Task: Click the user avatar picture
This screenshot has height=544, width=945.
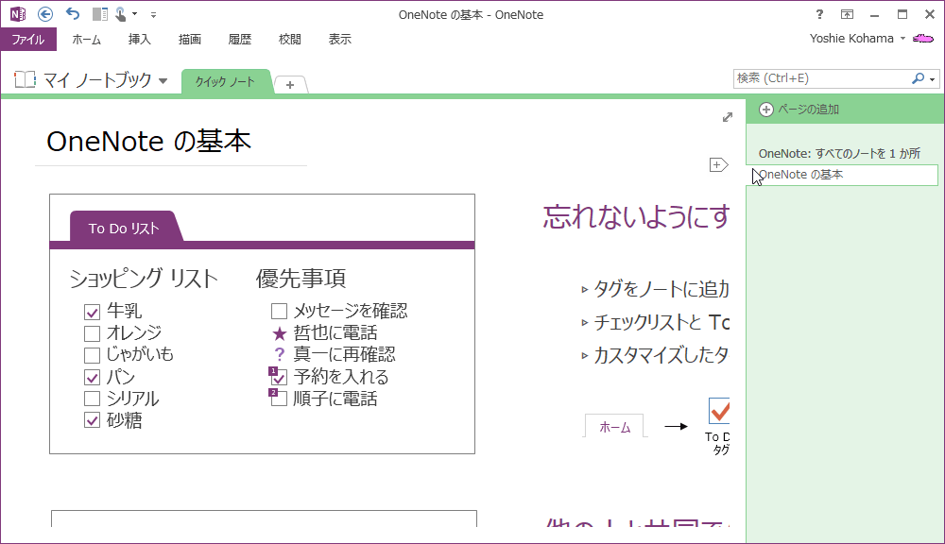Action: point(923,39)
